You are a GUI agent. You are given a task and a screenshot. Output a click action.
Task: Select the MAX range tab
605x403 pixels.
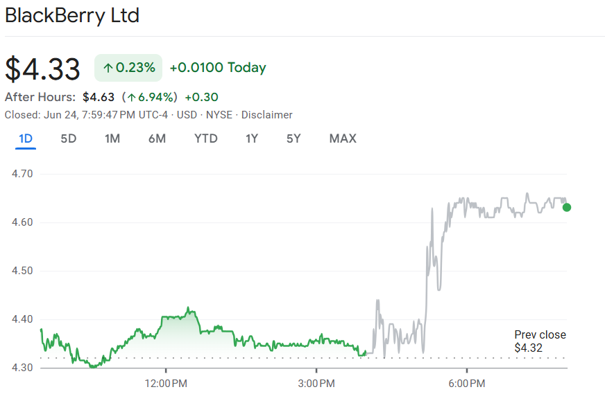click(x=343, y=138)
